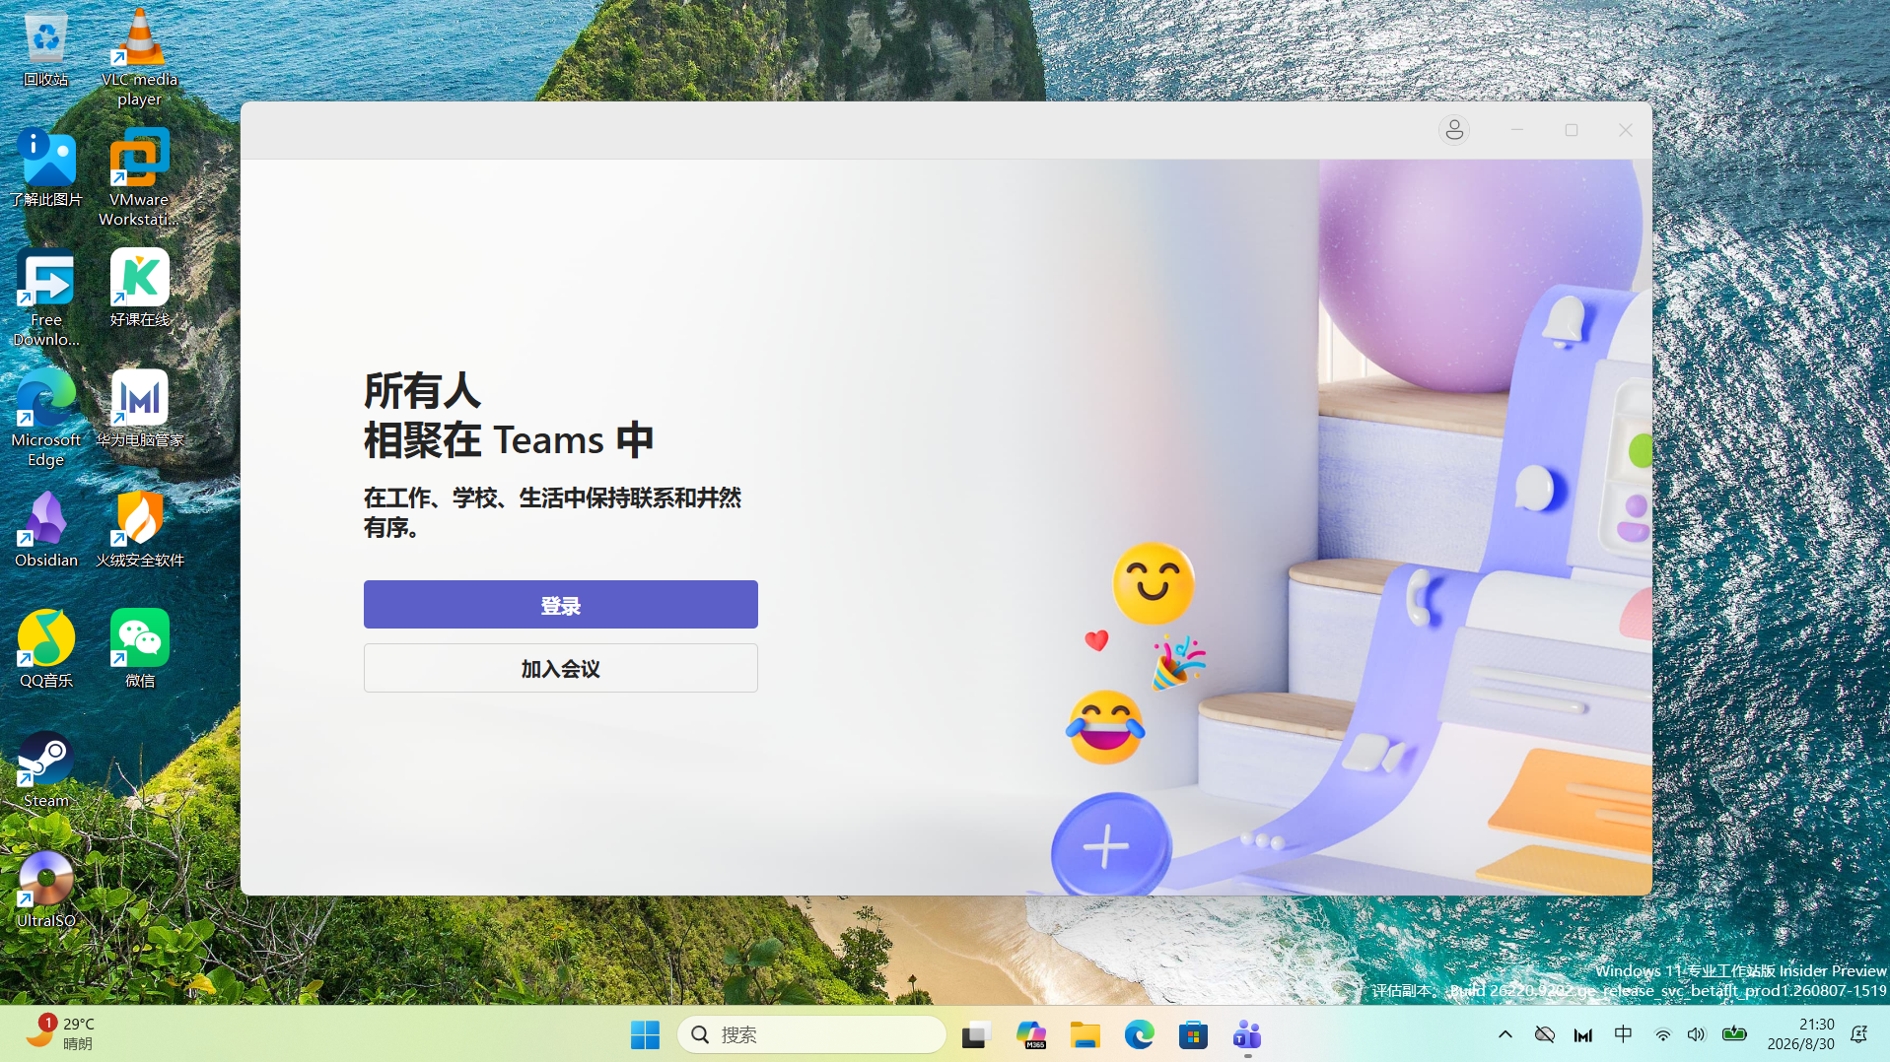Open the account profile icon in Teams
1890x1062 pixels.
[x=1454, y=130]
